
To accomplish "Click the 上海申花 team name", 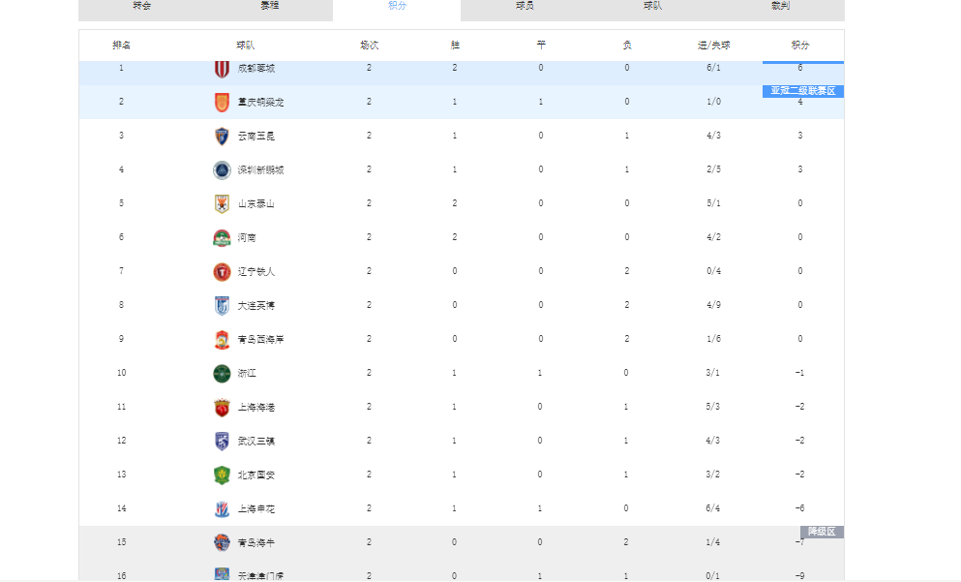I will pyautogui.click(x=256, y=508).
